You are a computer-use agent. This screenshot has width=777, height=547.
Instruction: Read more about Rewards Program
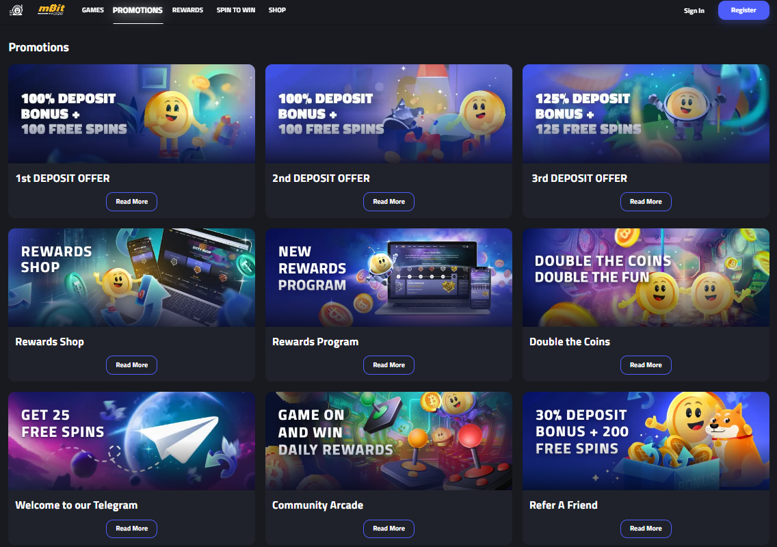pyautogui.click(x=389, y=365)
